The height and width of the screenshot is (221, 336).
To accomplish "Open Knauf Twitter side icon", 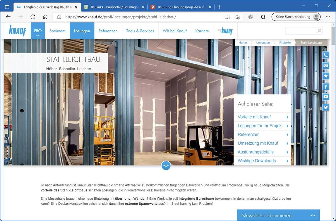I will tap(326, 107).
